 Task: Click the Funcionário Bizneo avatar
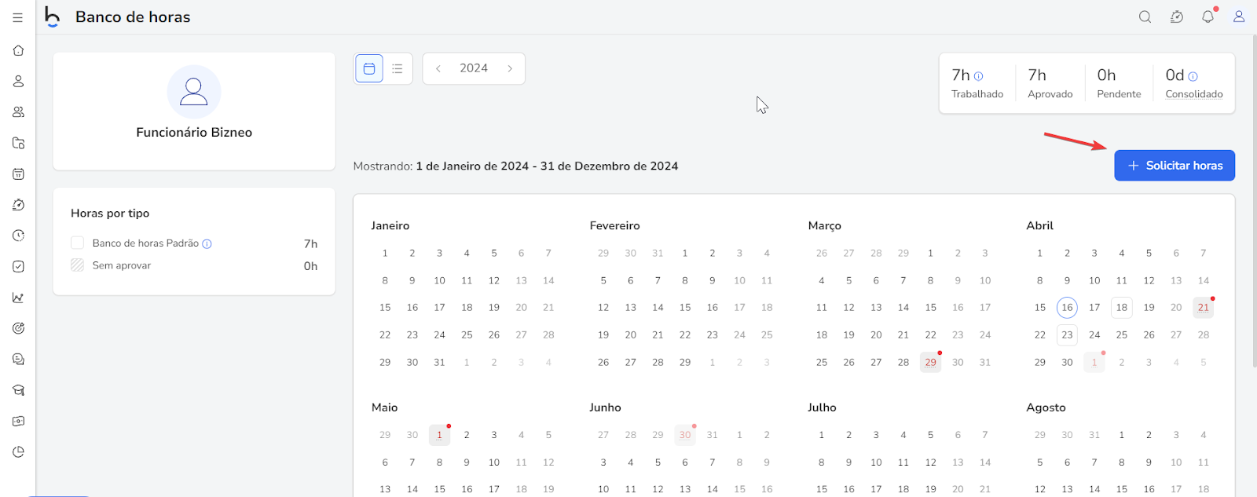pos(194,92)
